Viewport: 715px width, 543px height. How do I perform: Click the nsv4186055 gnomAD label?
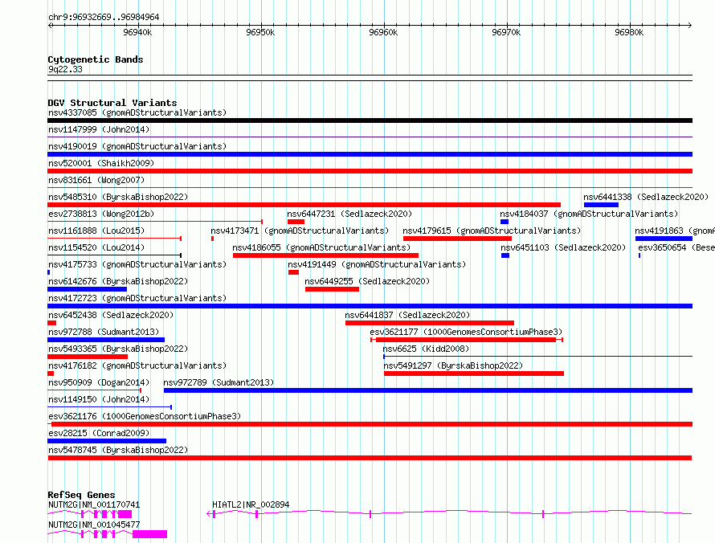pyautogui.click(x=321, y=247)
